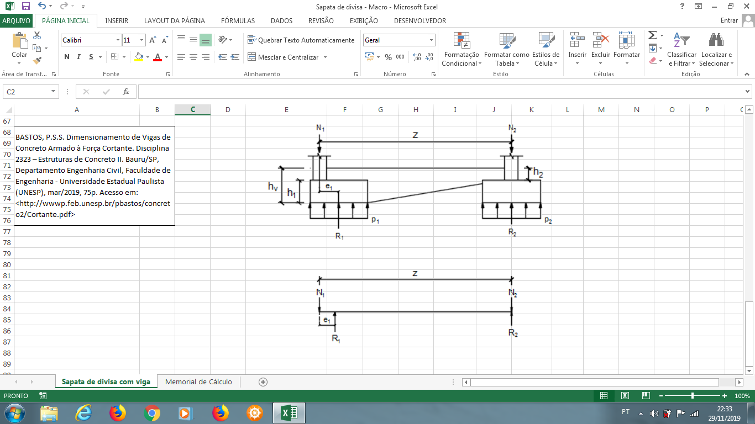The height and width of the screenshot is (424, 755).
Task: Paste using the Colar clipboard button
Action: 19,45
